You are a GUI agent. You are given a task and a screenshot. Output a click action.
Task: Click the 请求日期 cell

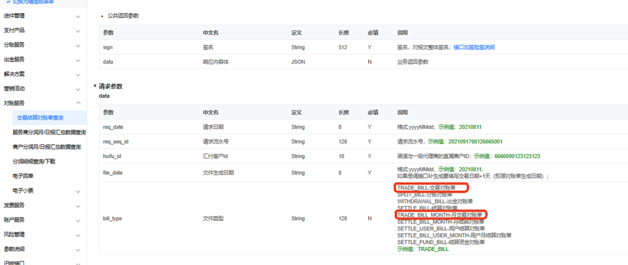213,127
